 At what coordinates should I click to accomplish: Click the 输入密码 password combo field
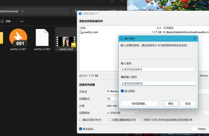158,69
